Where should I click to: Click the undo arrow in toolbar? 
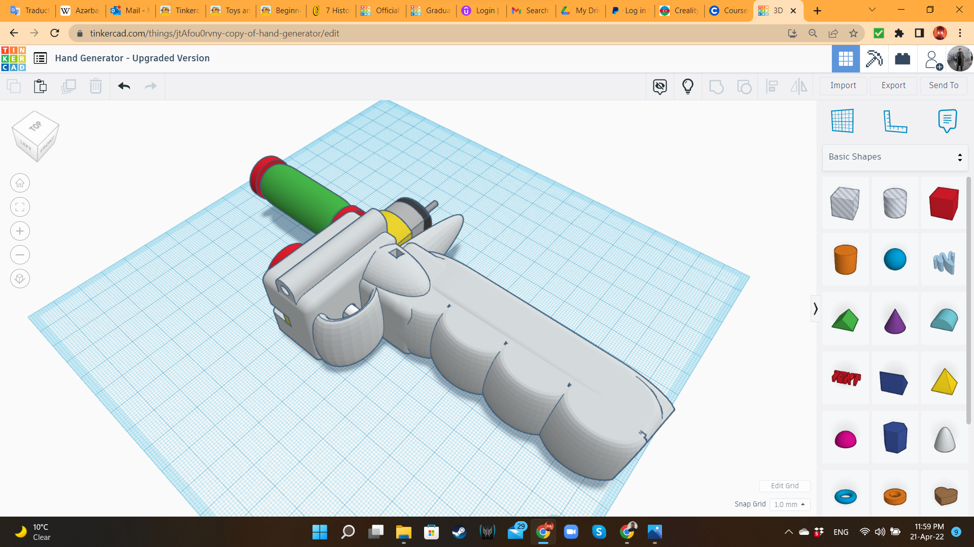pos(124,86)
